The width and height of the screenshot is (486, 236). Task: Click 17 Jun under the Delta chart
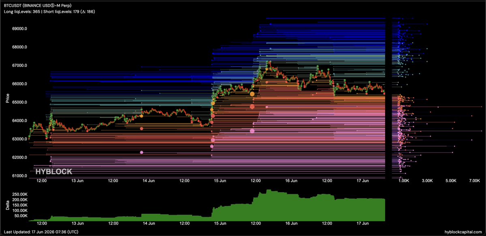(x=363, y=223)
